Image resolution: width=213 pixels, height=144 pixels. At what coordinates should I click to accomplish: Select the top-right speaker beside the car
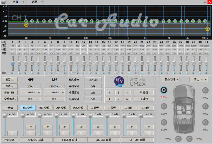[x=205, y=90]
